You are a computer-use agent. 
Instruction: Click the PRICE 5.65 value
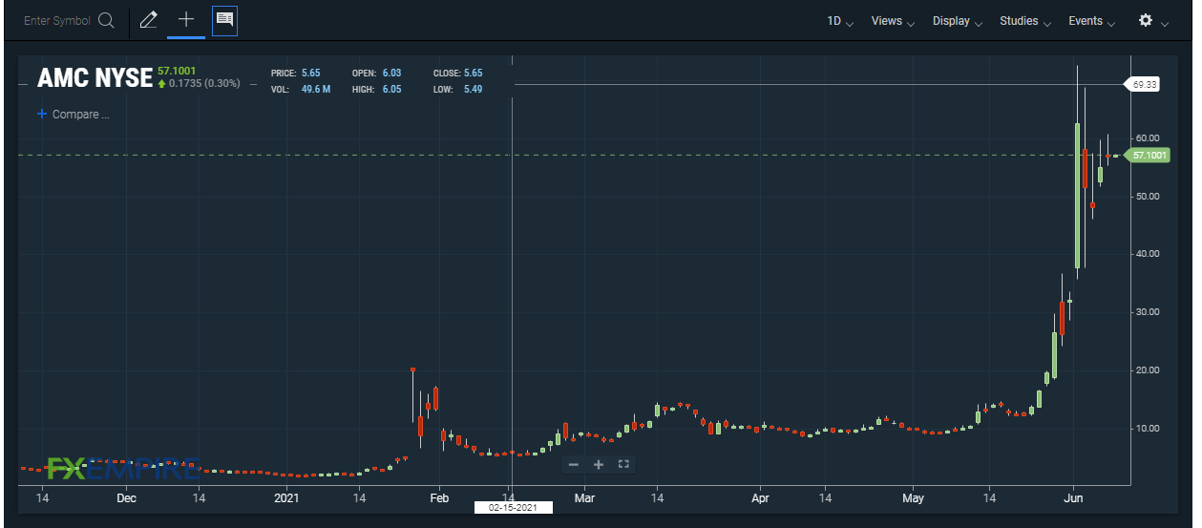click(x=311, y=73)
